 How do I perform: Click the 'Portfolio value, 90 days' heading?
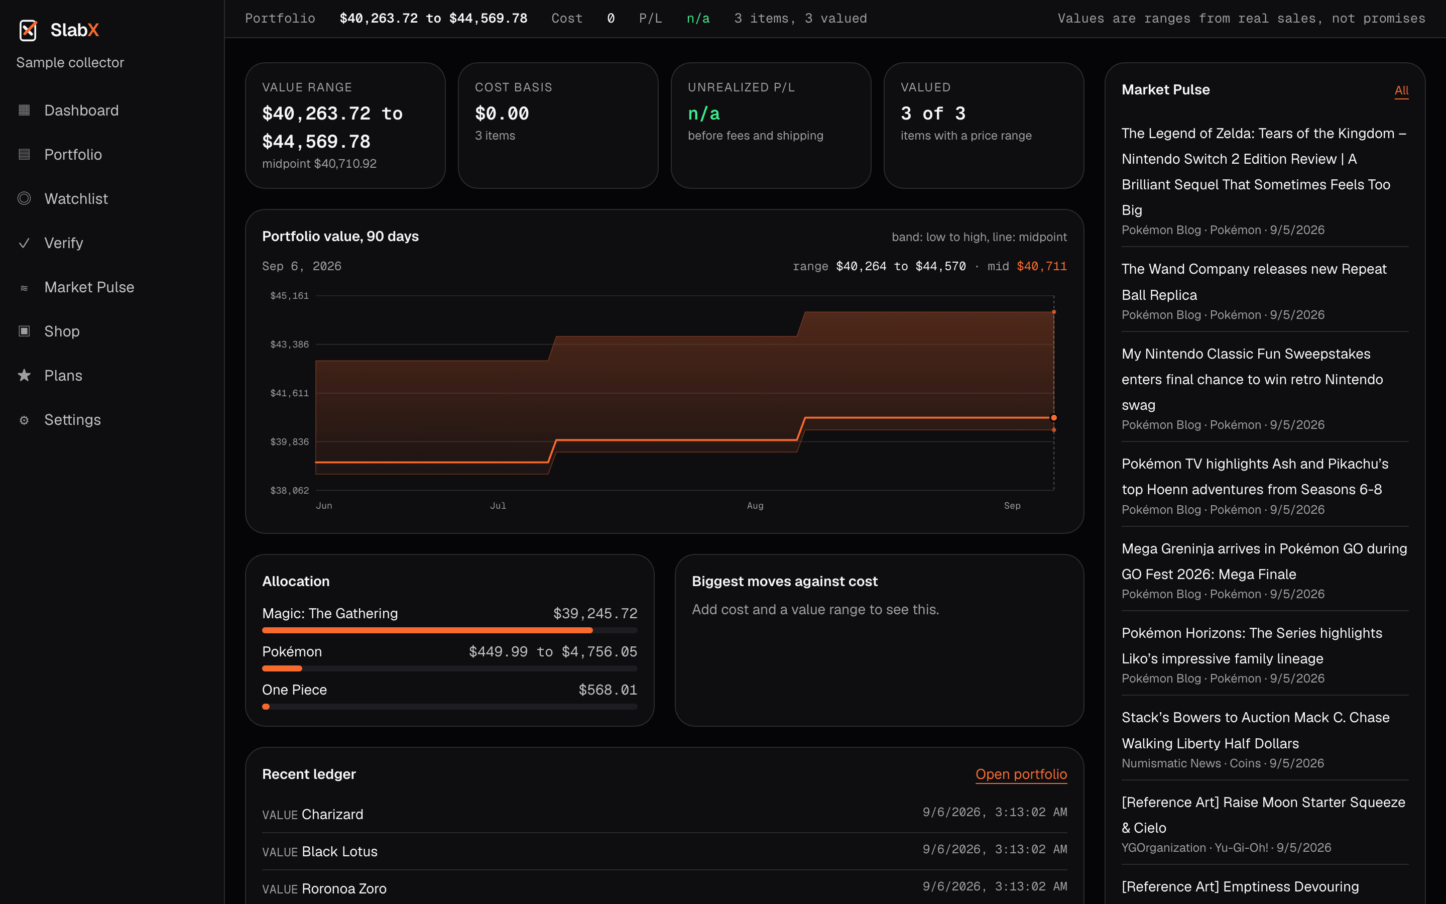pos(340,237)
